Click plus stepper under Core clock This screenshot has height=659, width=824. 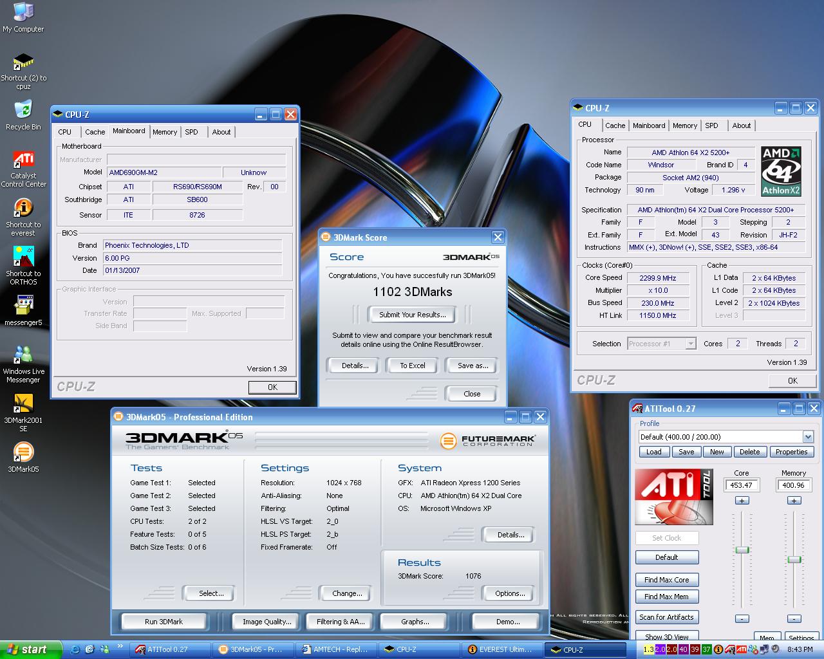(x=742, y=501)
